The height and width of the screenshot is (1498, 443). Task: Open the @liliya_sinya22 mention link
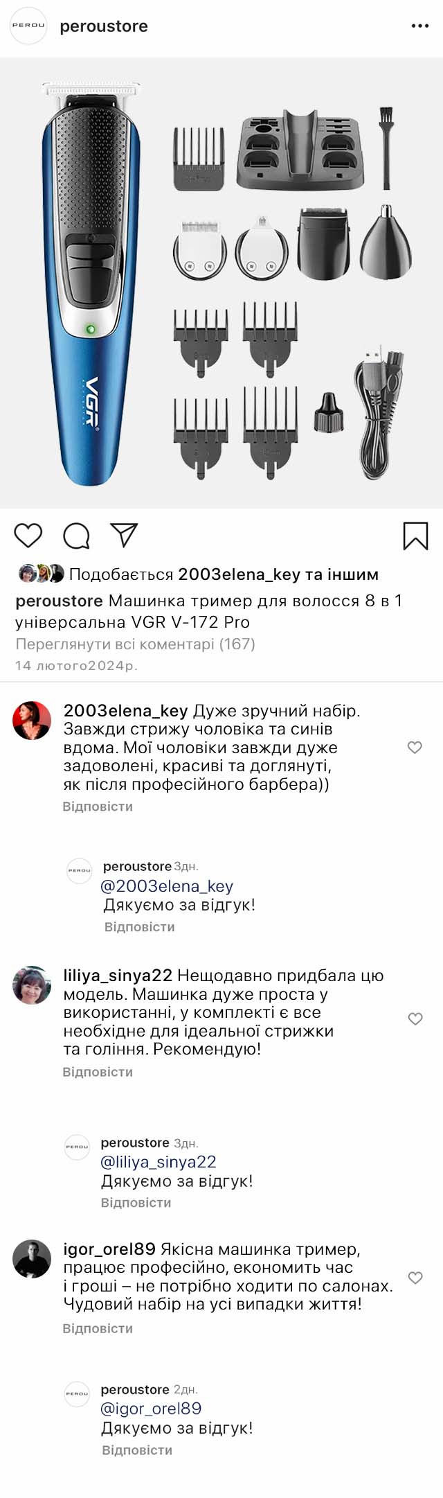point(159,1162)
